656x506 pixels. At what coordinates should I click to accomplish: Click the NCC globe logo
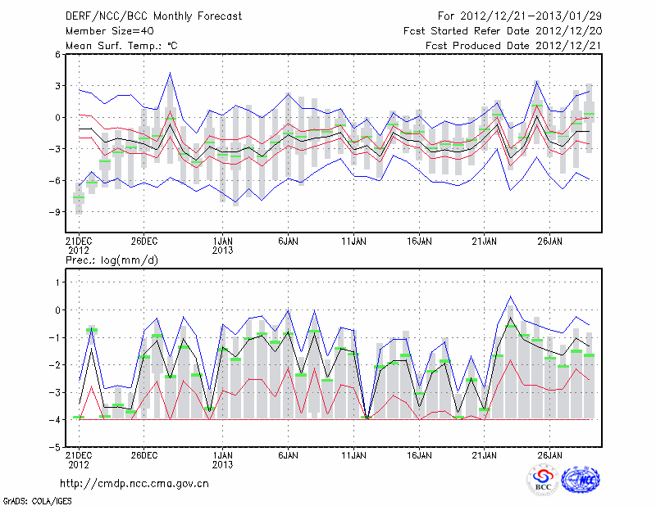click(x=580, y=480)
